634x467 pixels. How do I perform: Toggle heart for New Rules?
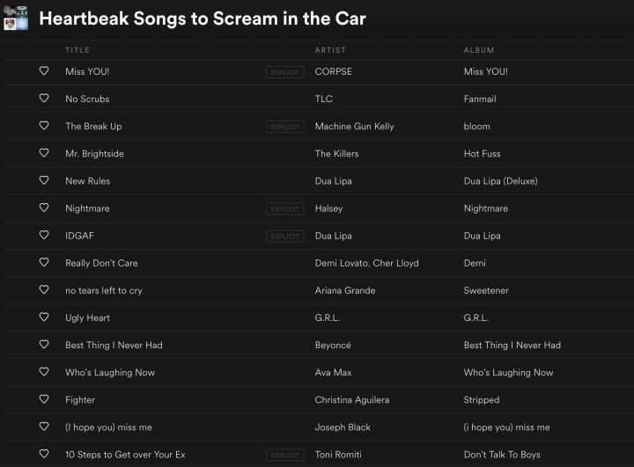click(44, 180)
